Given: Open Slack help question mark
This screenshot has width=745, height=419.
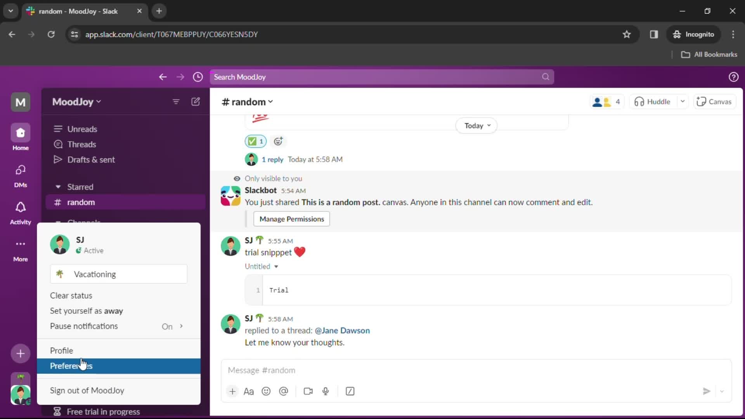Looking at the screenshot, I should (733, 77).
